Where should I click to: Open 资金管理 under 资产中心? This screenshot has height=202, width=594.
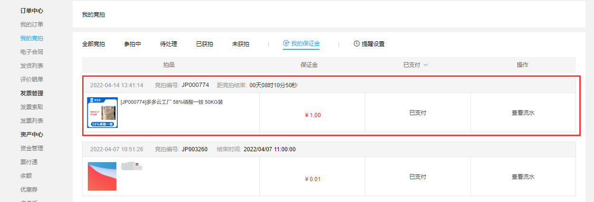click(32, 148)
